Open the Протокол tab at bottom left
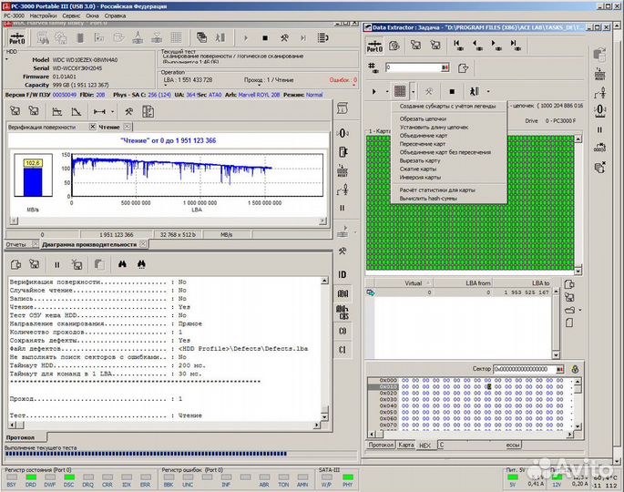The image size is (624, 492). tap(20, 437)
